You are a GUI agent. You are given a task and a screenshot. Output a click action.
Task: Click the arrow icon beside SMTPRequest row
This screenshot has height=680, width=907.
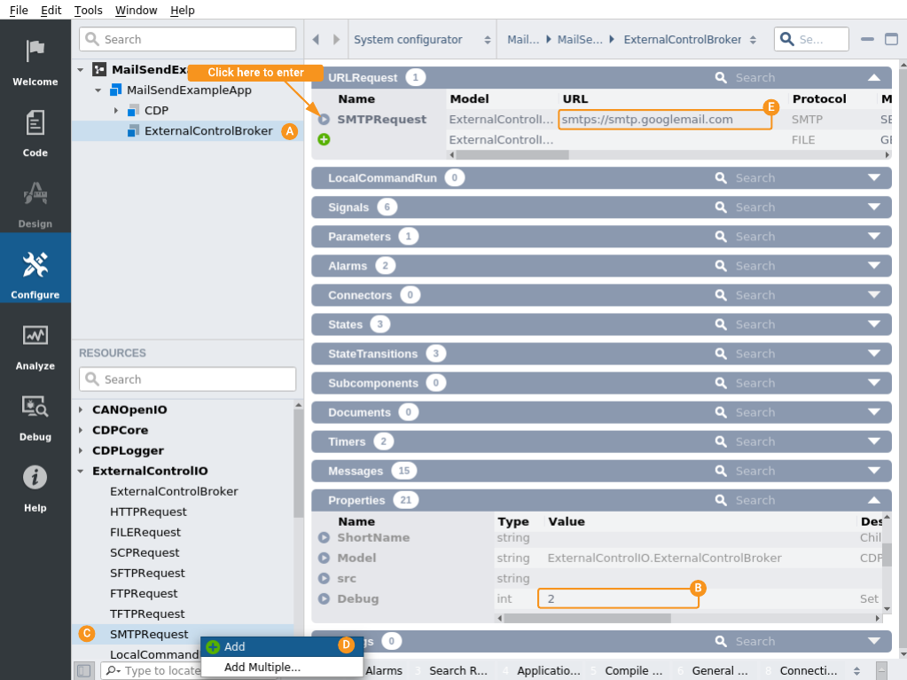pos(324,120)
